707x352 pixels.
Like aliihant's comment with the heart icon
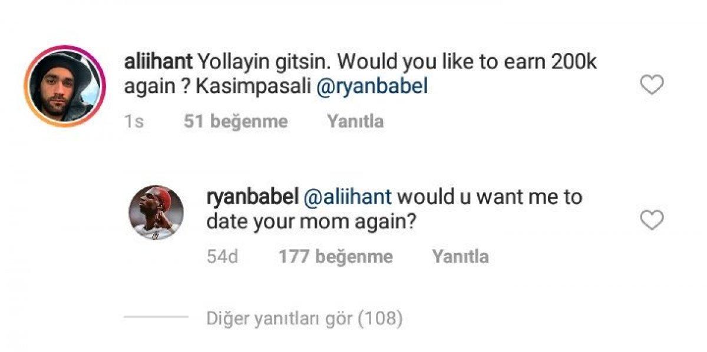(x=653, y=84)
